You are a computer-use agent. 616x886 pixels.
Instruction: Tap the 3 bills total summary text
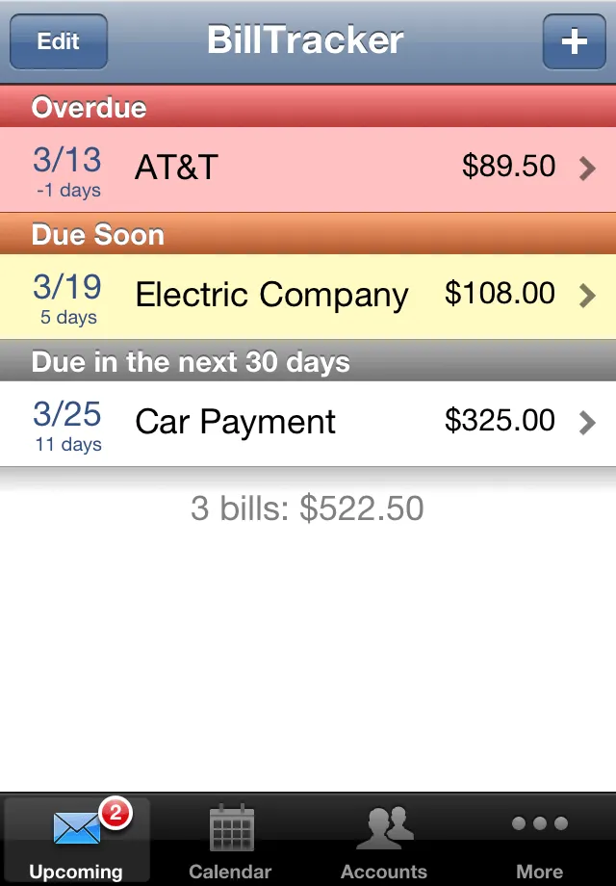pyautogui.click(x=308, y=508)
